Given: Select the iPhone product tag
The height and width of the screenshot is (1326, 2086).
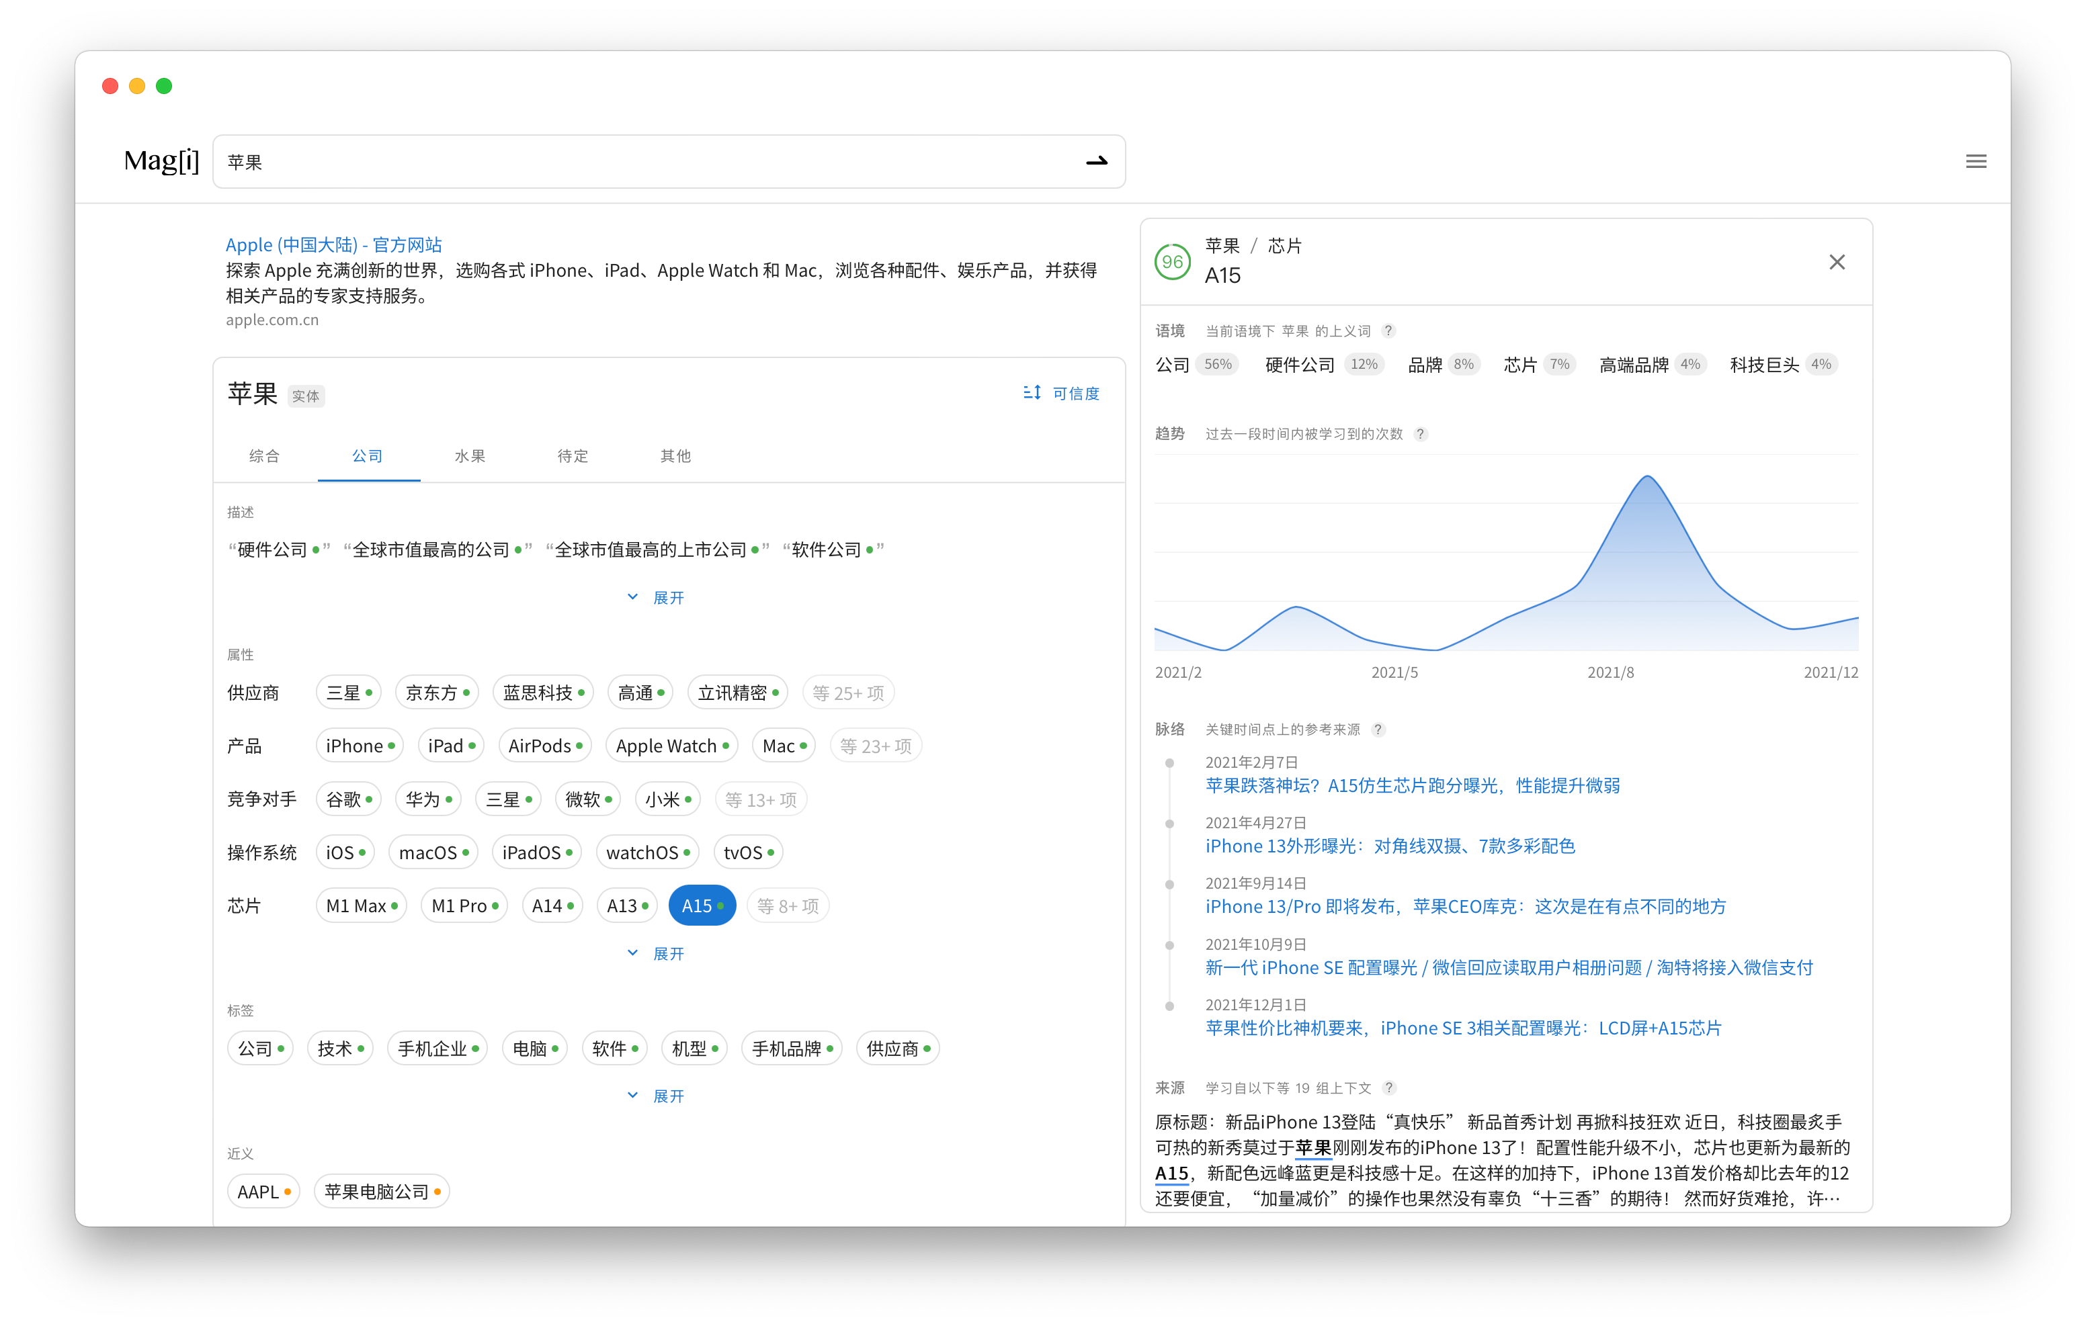Looking at the screenshot, I should pyautogui.click(x=360, y=746).
